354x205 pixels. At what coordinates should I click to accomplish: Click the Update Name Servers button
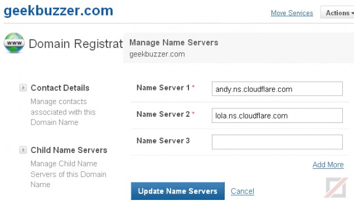pyautogui.click(x=178, y=191)
